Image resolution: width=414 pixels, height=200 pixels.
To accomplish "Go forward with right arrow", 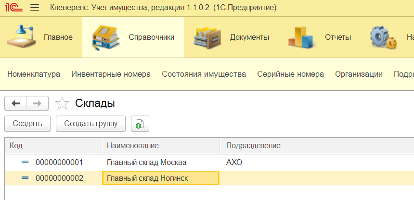I will pos(37,103).
